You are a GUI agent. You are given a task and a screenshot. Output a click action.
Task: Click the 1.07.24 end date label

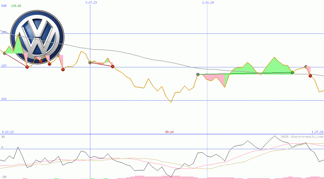click(x=317, y=132)
